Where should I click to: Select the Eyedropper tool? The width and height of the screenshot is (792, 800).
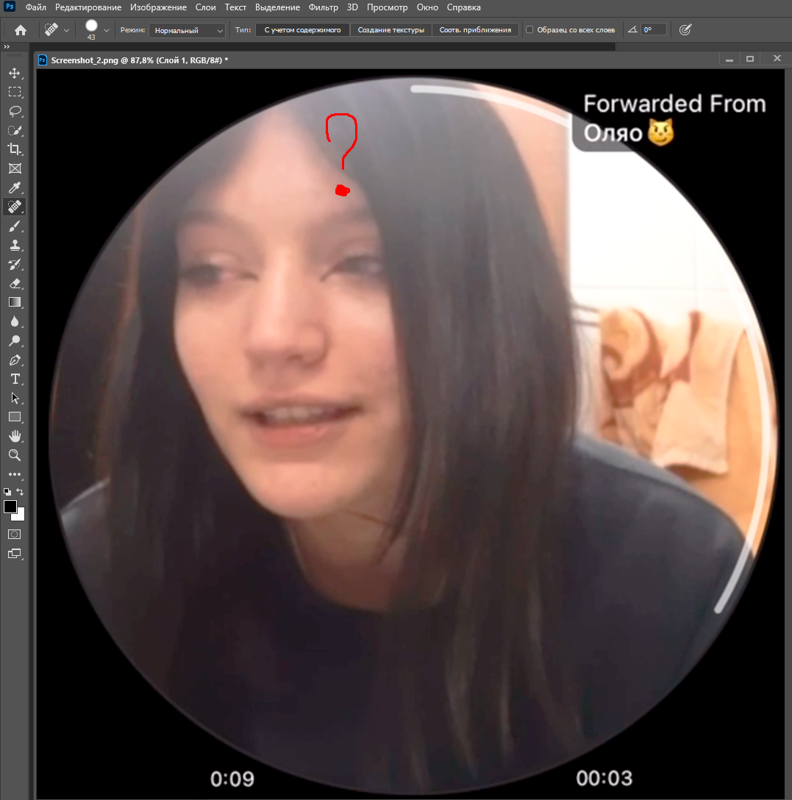point(14,187)
